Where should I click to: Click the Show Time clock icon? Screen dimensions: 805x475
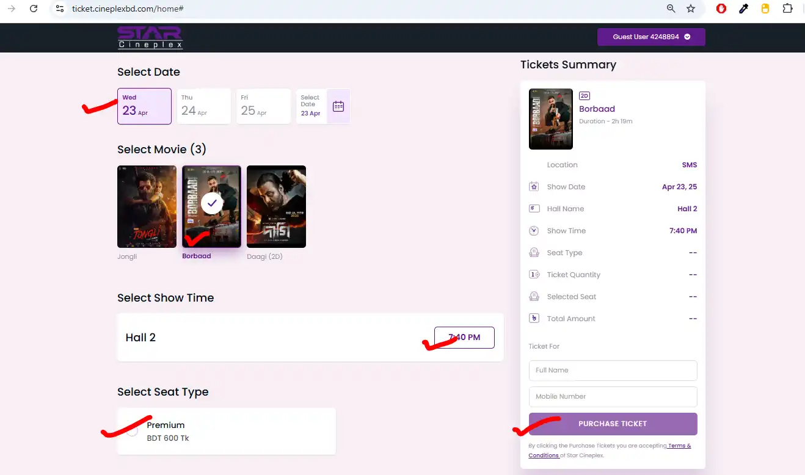[x=534, y=231]
